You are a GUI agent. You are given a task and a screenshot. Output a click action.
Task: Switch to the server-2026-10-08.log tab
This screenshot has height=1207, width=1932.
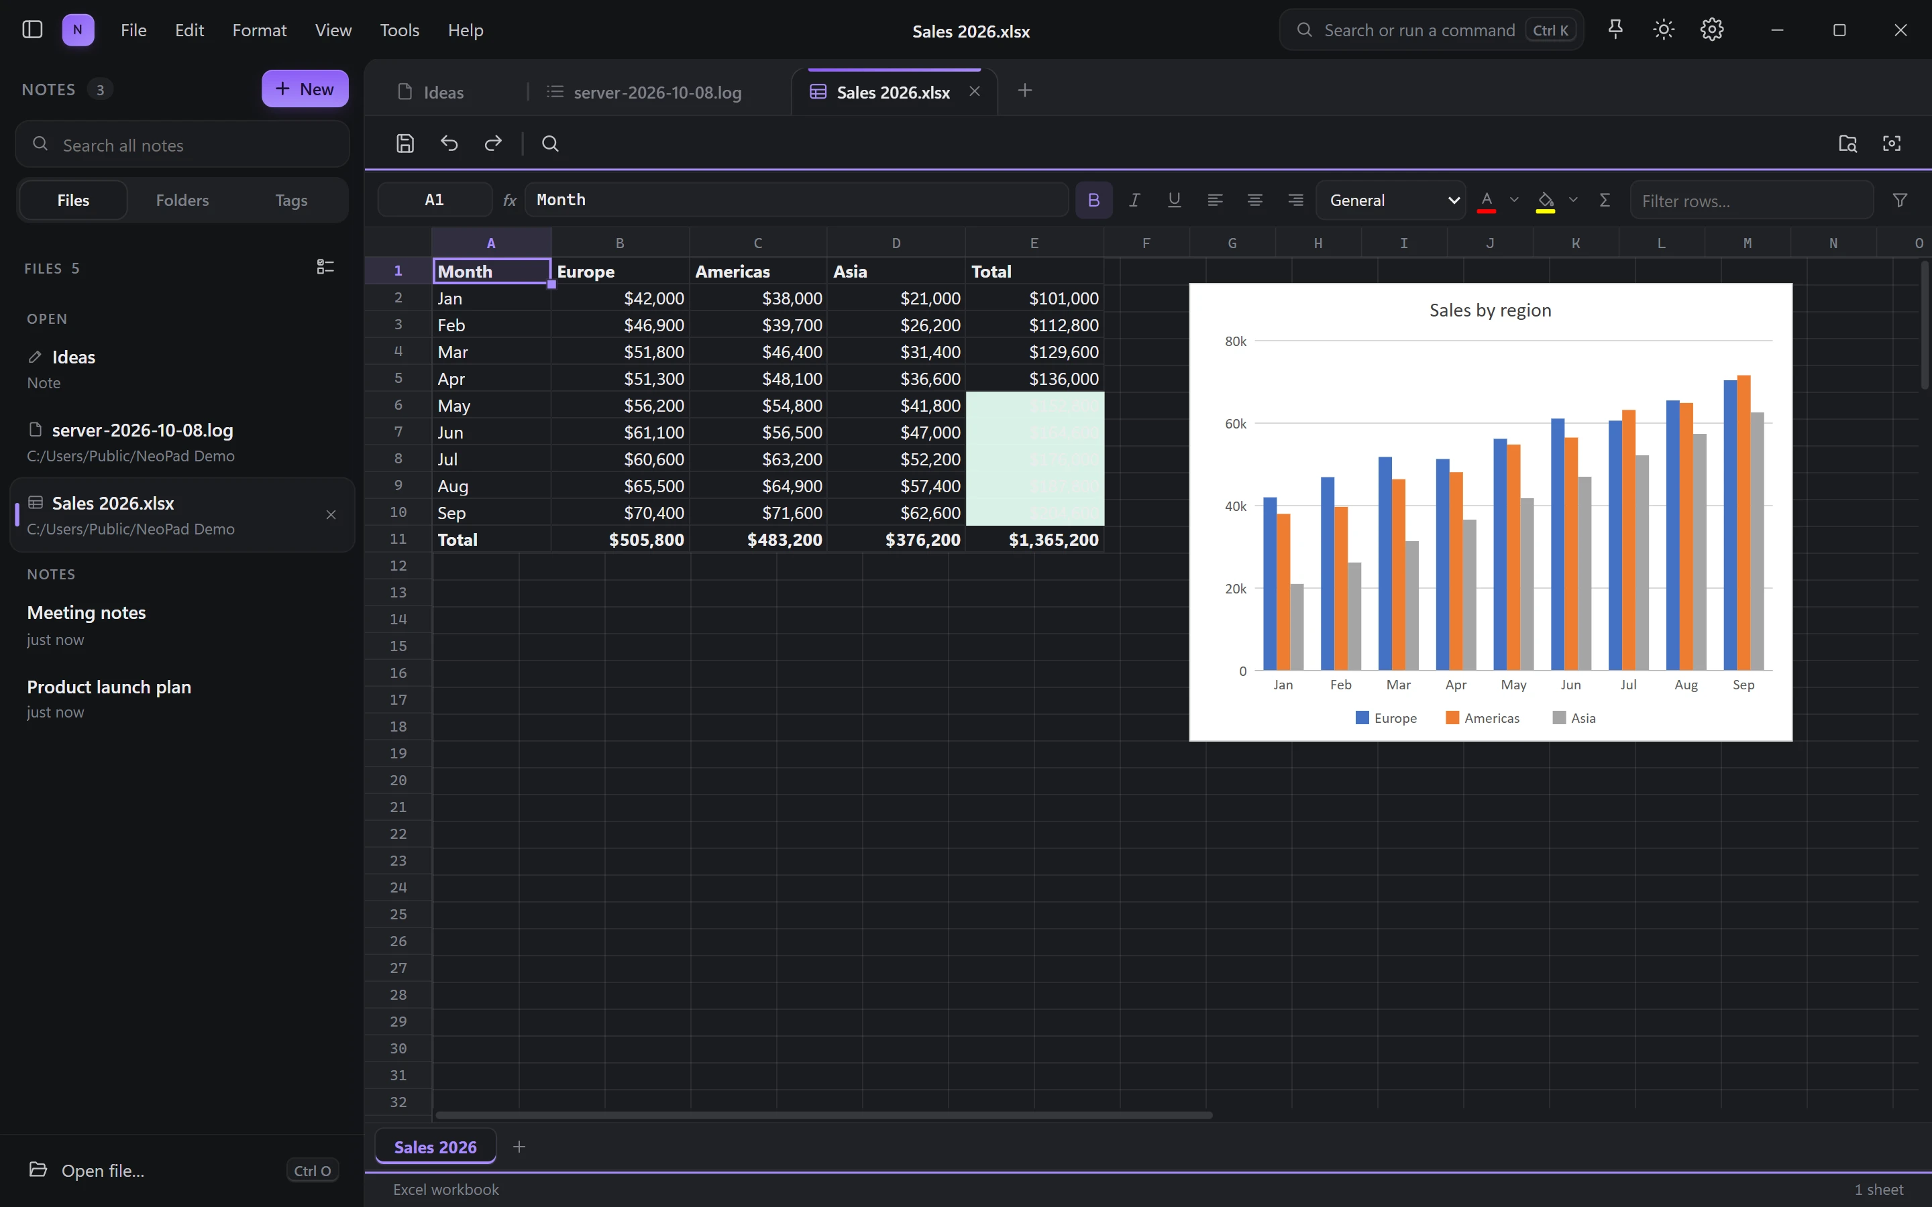click(x=658, y=92)
